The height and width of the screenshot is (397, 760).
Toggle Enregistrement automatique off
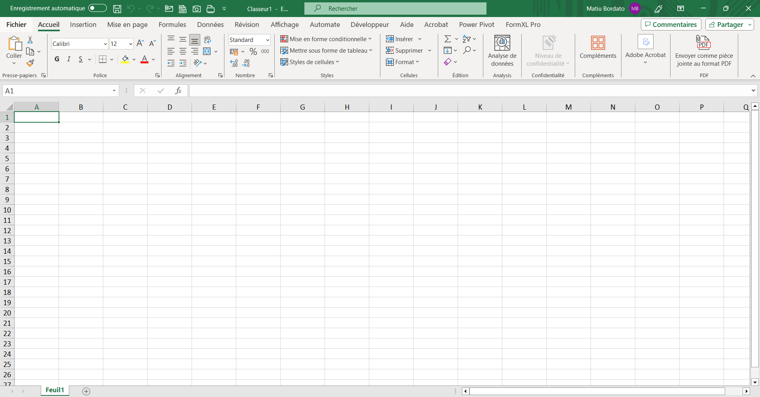97,8
